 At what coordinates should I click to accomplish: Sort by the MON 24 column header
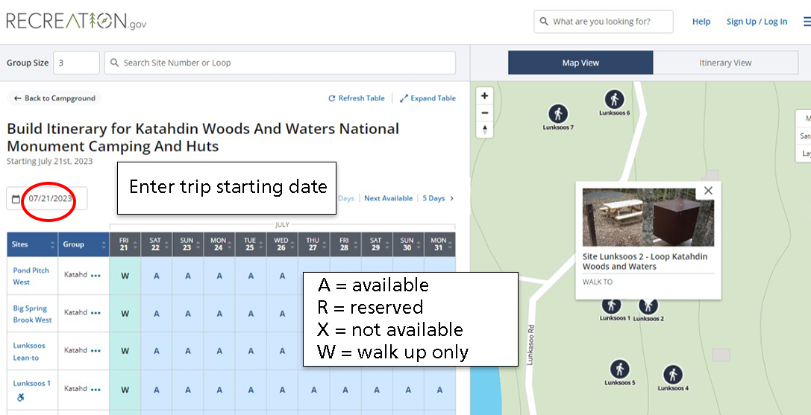pos(219,244)
